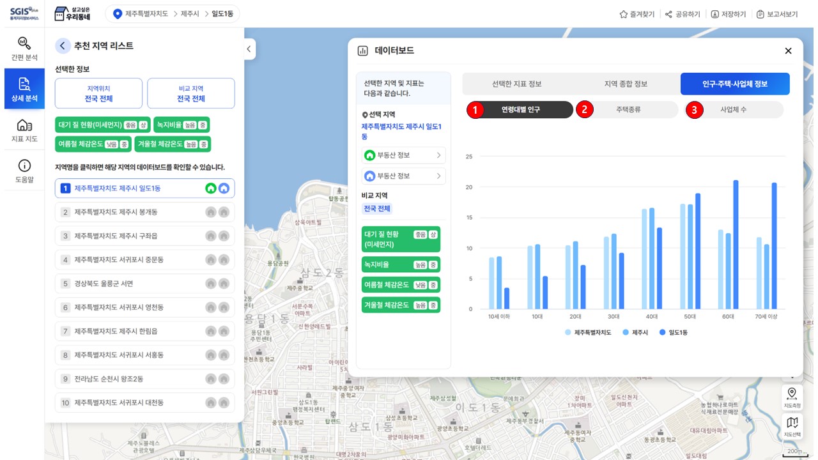Select the 주택종류 sub-tab option
The height and width of the screenshot is (460, 818).
628,110
